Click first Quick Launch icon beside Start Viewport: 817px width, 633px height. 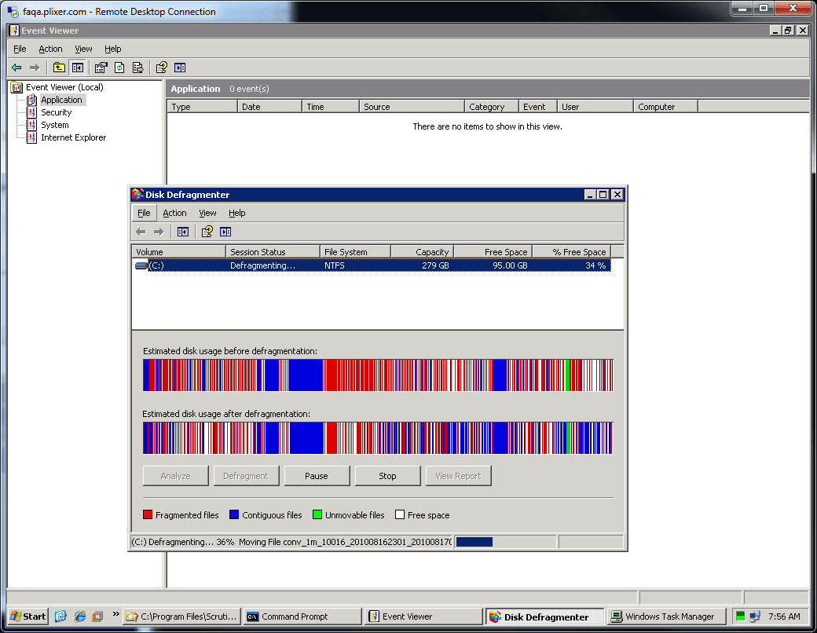(x=61, y=617)
